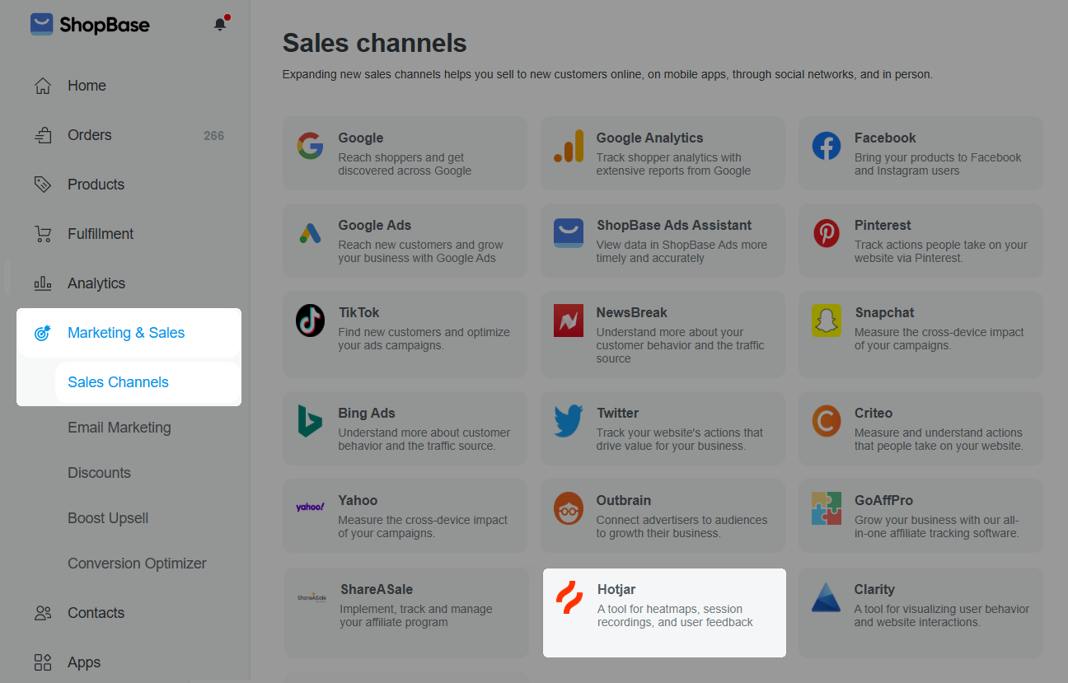Open Boost Upsell submenu item

click(108, 518)
